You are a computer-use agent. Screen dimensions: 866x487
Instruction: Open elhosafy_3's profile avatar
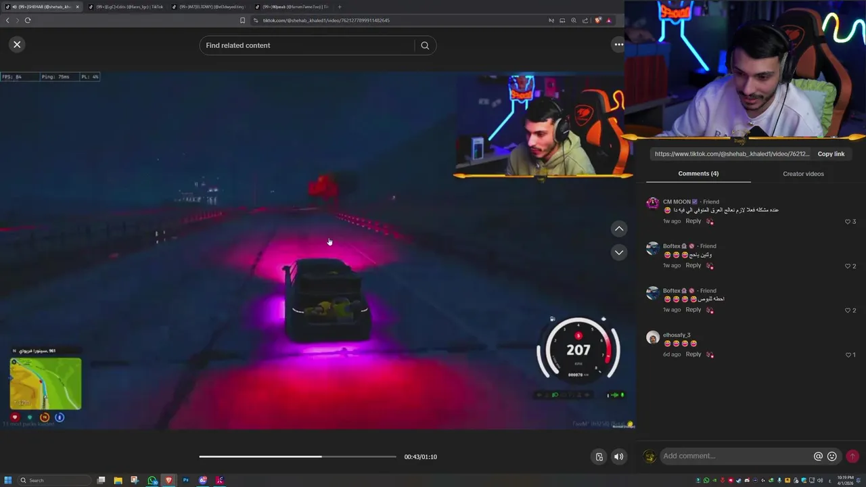click(x=652, y=338)
